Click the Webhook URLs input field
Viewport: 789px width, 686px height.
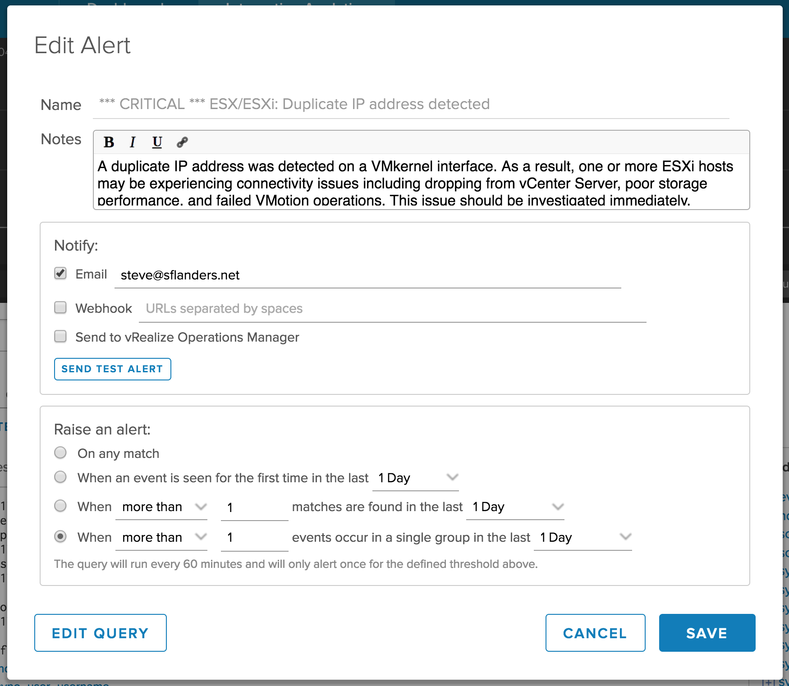[392, 309]
